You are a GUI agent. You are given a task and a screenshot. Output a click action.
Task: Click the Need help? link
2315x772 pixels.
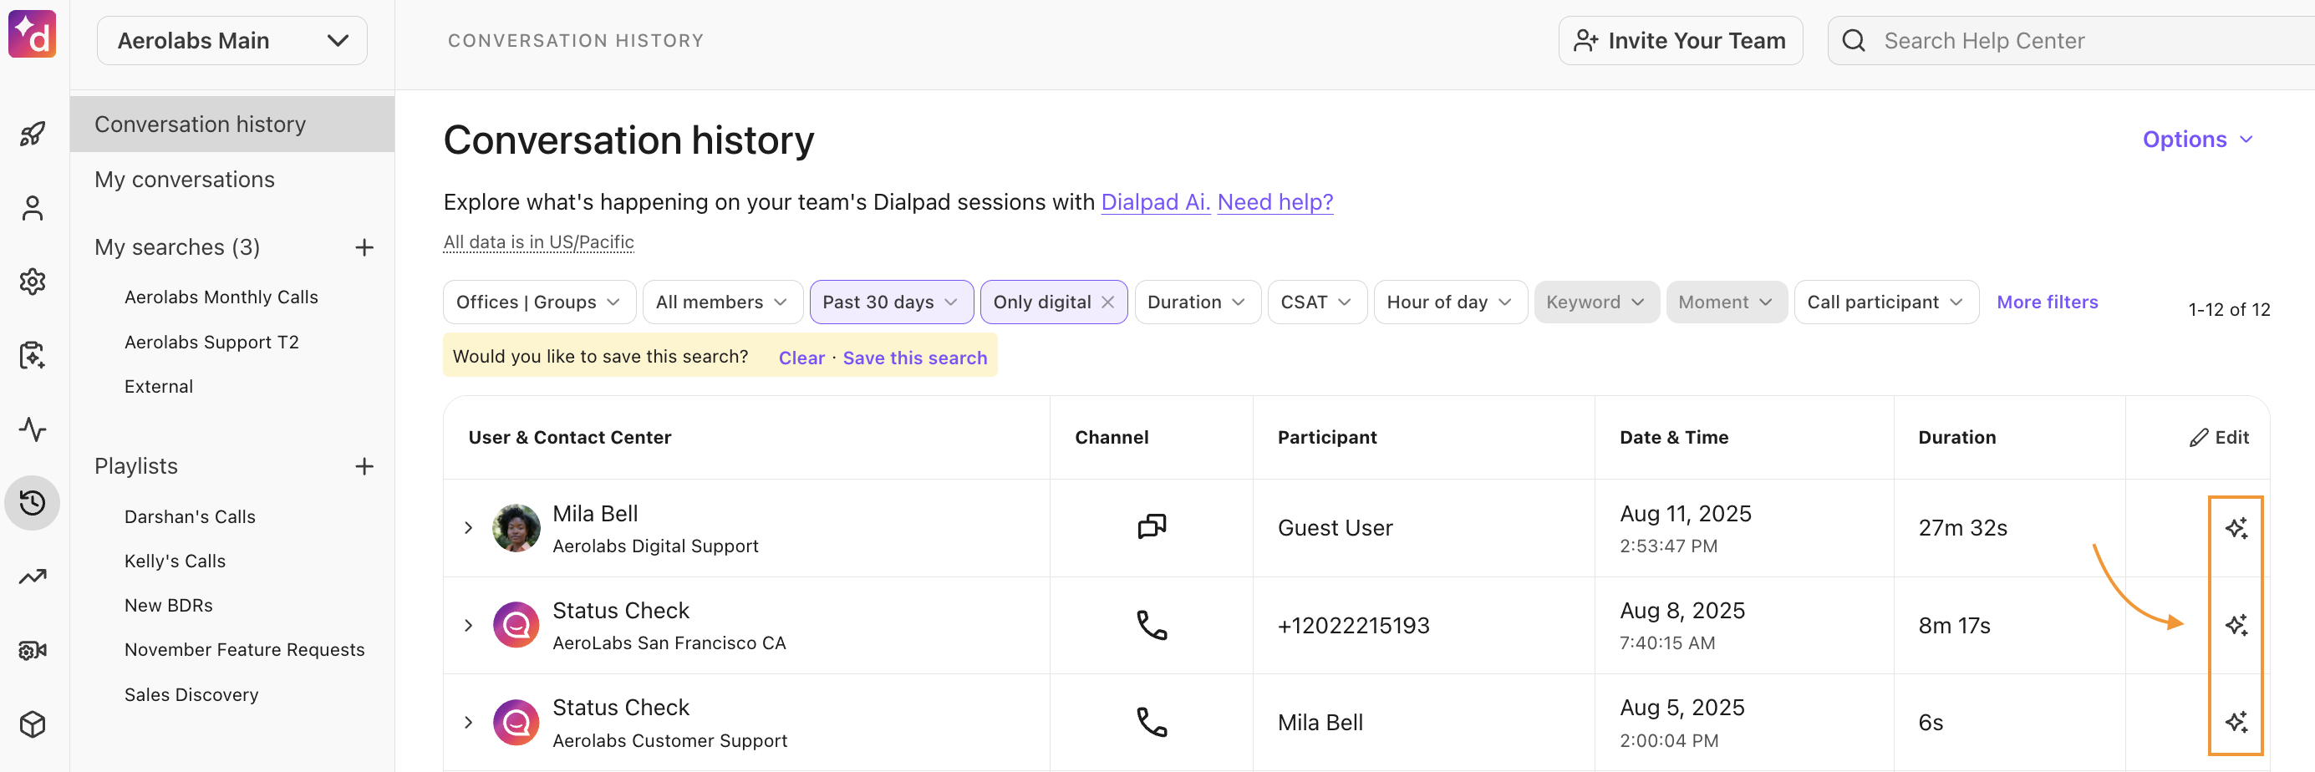1275,202
